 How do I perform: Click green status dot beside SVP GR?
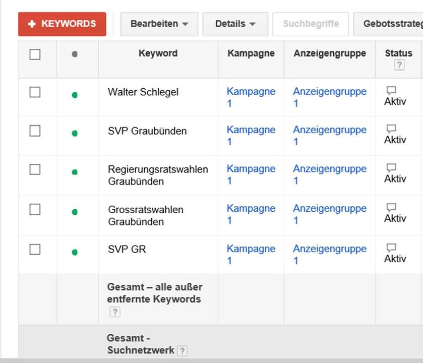coord(75,252)
